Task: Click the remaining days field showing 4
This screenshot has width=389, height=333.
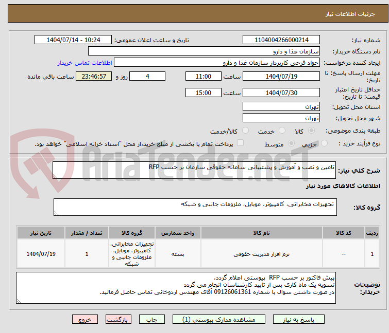Action: coord(147,76)
